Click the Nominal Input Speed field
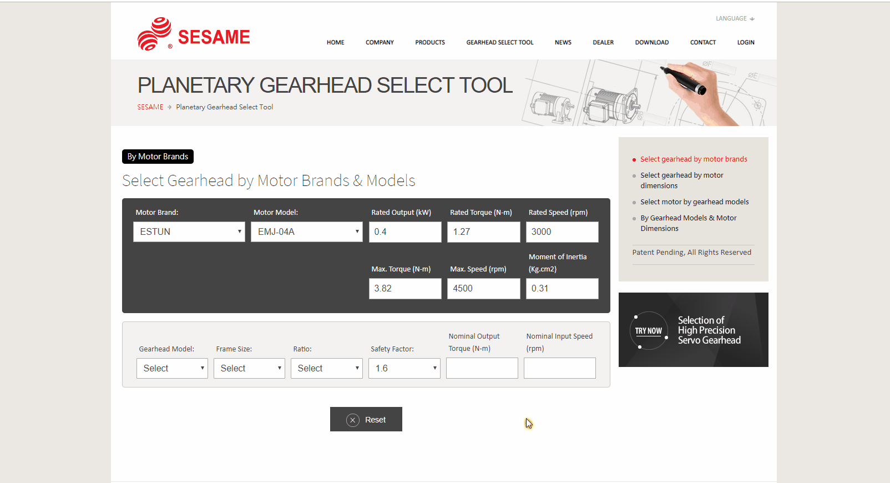Viewport: 890px width, 483px height. (560, 368)
